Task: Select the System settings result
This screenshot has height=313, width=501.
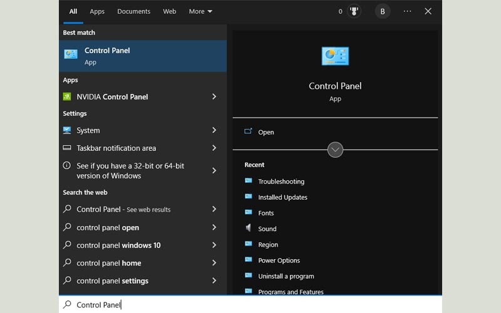Action: click(143, 130)
